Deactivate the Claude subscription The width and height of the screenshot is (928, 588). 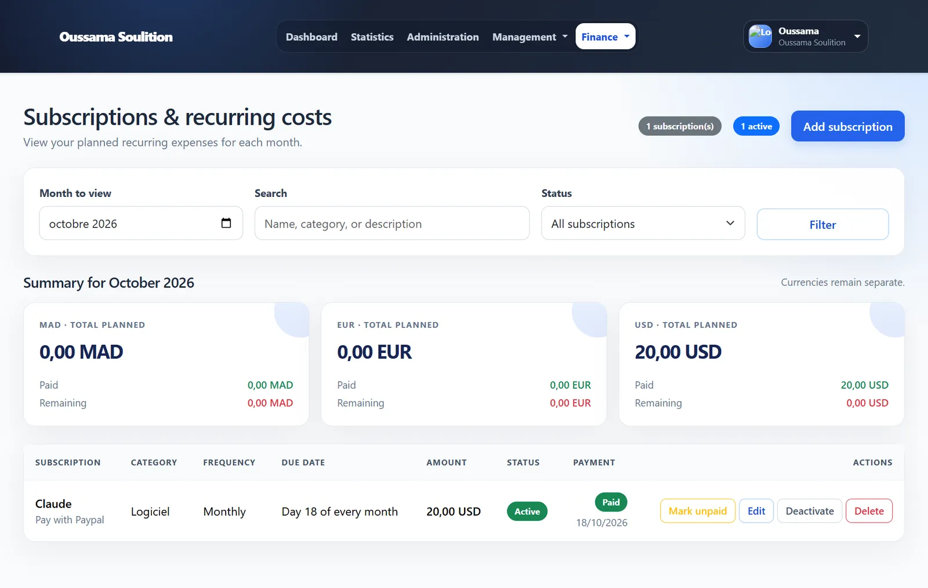[810, 511]
